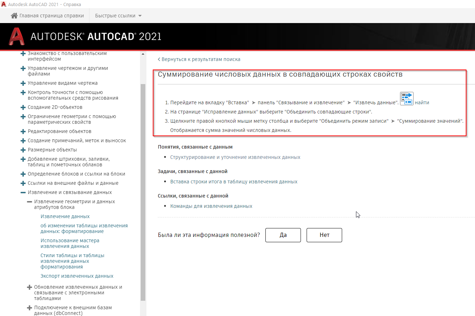Expand Размерные объекты node
Screen dimensions: 475x316
coord(23,150)
